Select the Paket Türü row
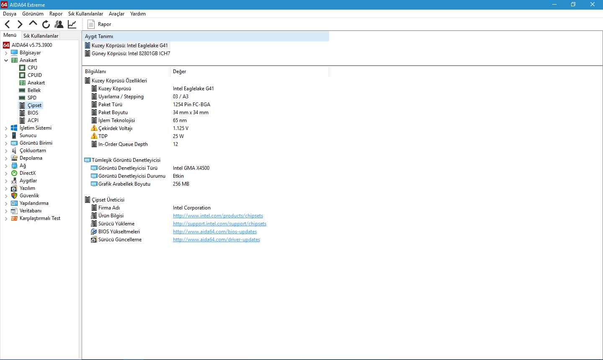This screenshot has height=360, width=603. click(x=206, y=105)
